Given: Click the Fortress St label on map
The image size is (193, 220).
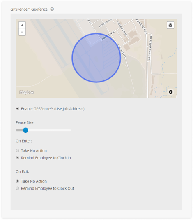Looking at the screenshot, I should pyautogui.click(x=122, y=51).
